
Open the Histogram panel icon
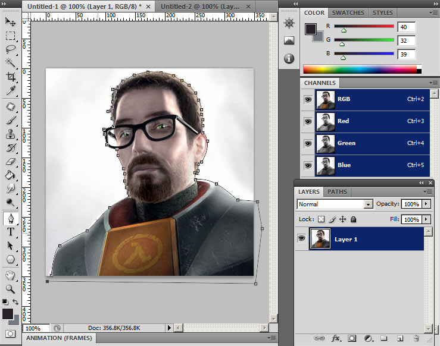(289, 40)
